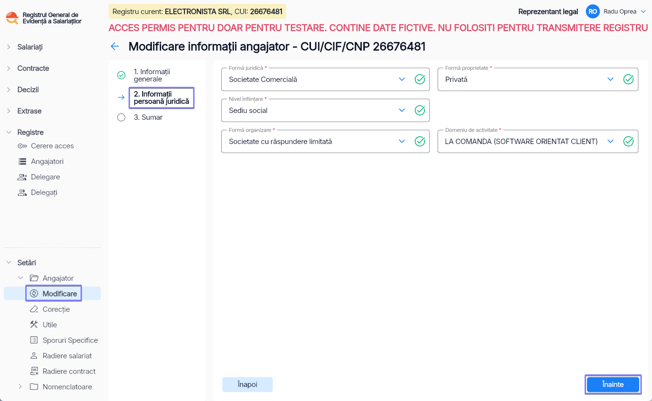
Task: Click the green checkmark beside Domeniu de activitate
Action: tap(628, 141)
